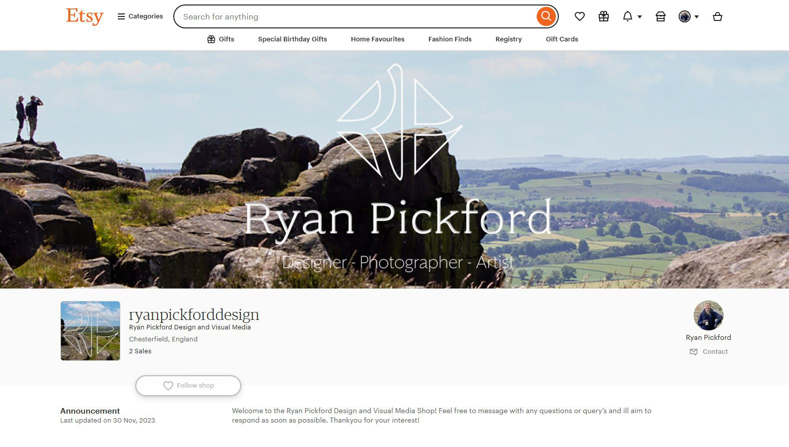Expand the account profile avatar menu
Image resolution: width=789 pixels, height=447 pixels.
[689, 16]
